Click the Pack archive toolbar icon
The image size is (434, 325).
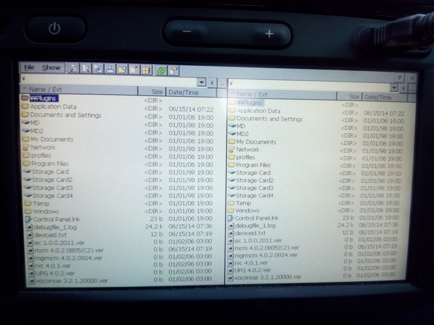[x=146, y=70]
